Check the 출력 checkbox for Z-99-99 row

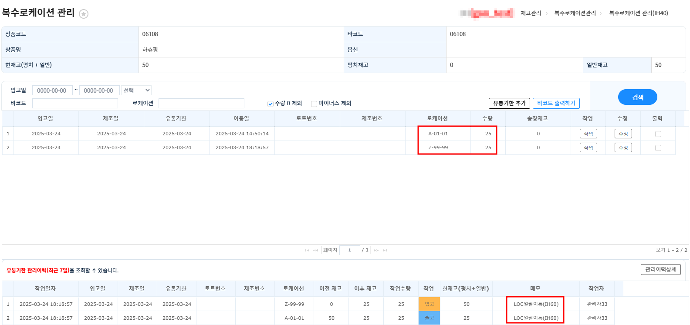pyautogui.click(x=658, y=148)
